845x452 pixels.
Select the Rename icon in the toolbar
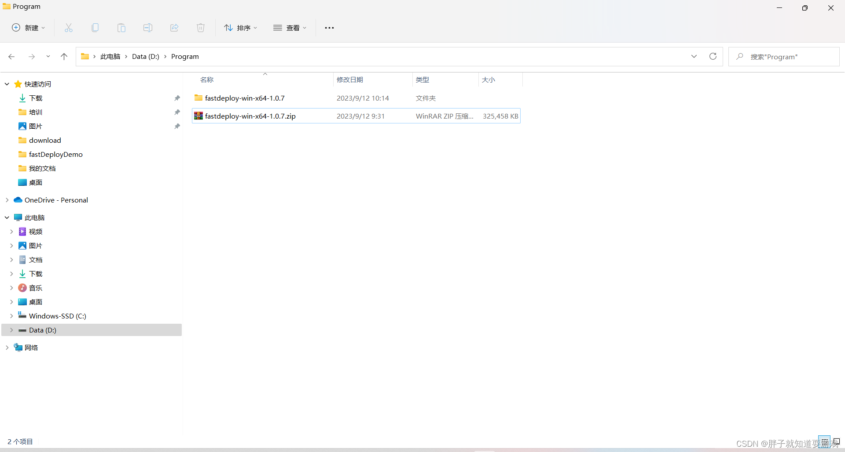[147, 27]
